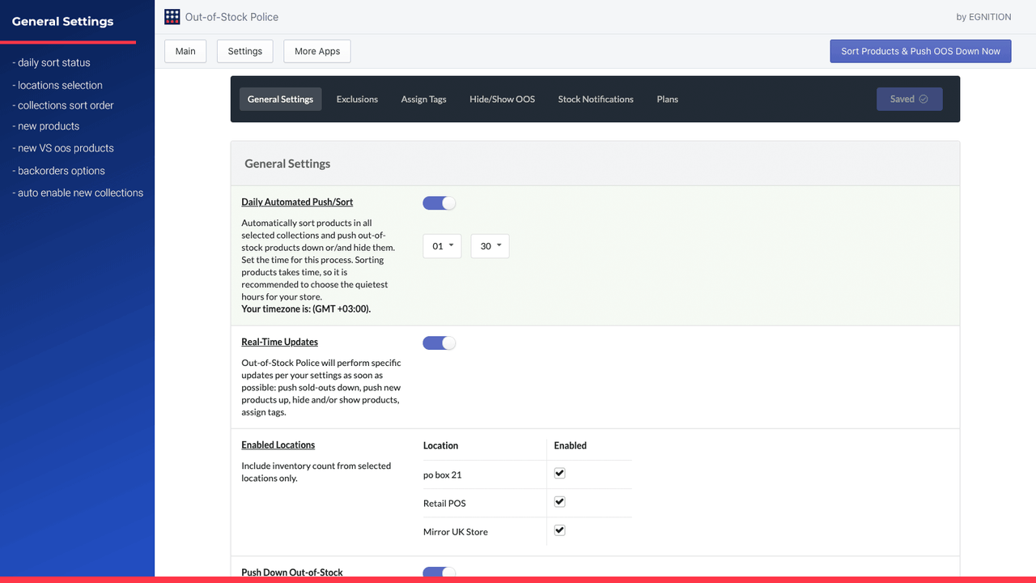
Task: Jump to auto enable new collections section
Action: pos(78,193)
